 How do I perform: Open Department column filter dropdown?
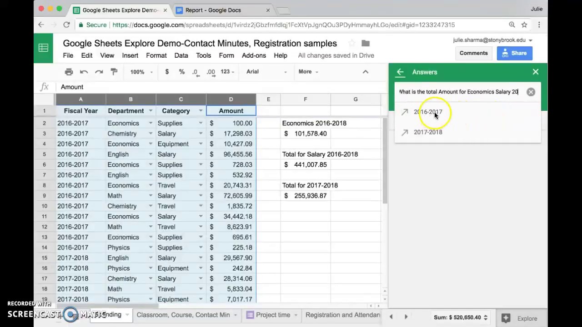151,111
